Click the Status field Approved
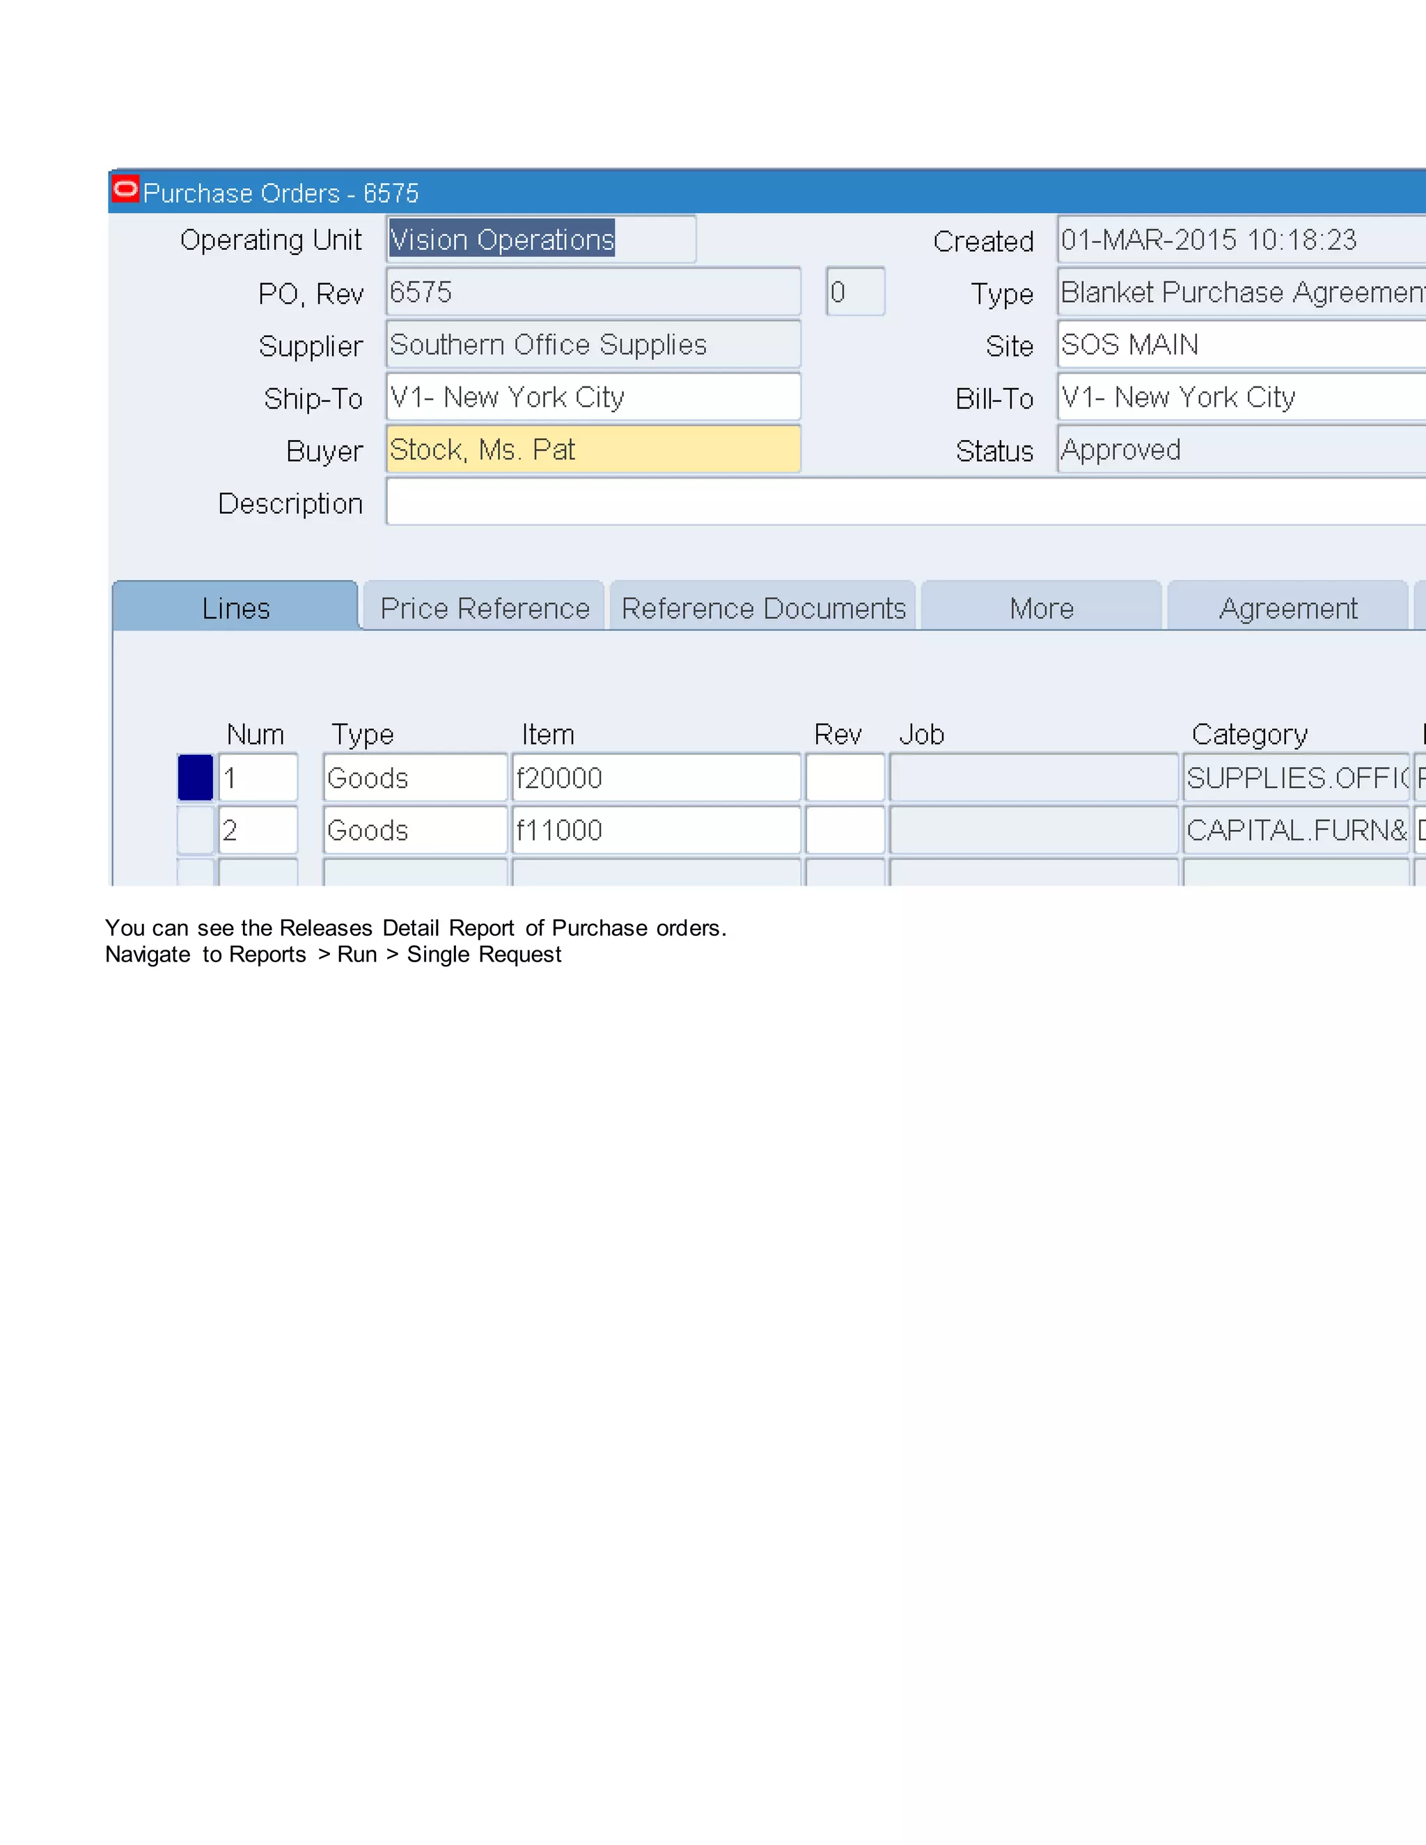The height and width of the screenshot is (1845, 1426). [x=1242, y=450]
